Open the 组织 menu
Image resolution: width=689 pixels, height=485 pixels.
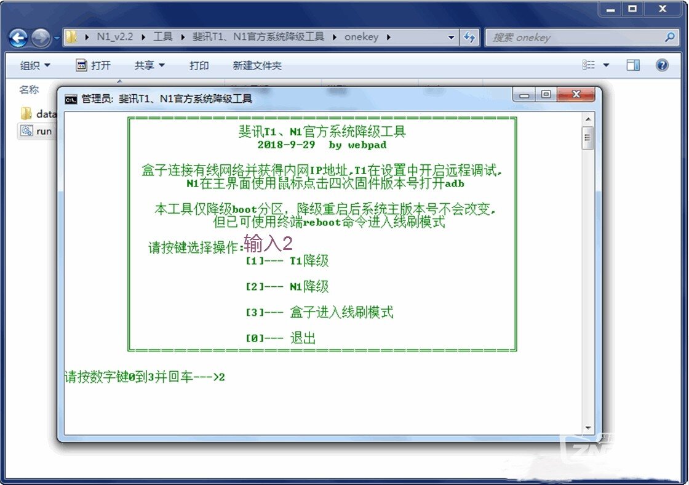click(x=35, y=65)
